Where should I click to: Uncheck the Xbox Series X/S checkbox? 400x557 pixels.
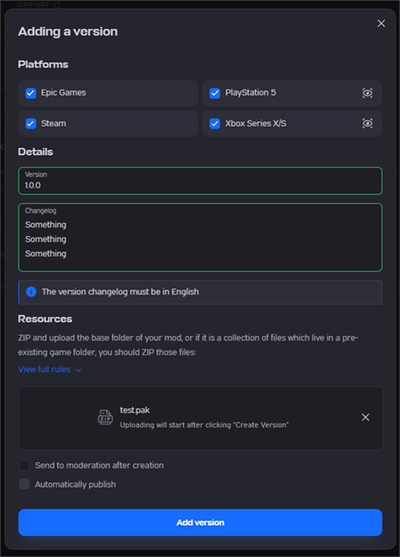click(x=215, y=123)
